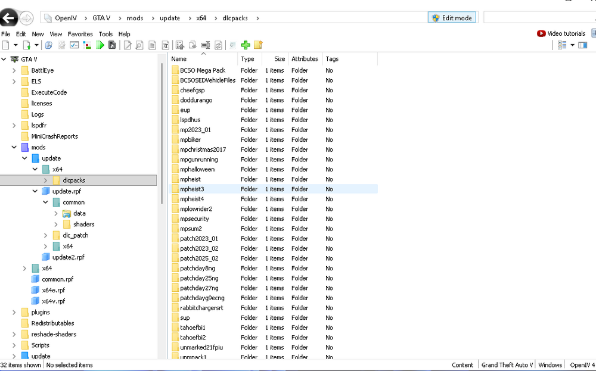Open dropdown arrow next to view layout icon

pos(572,45)
